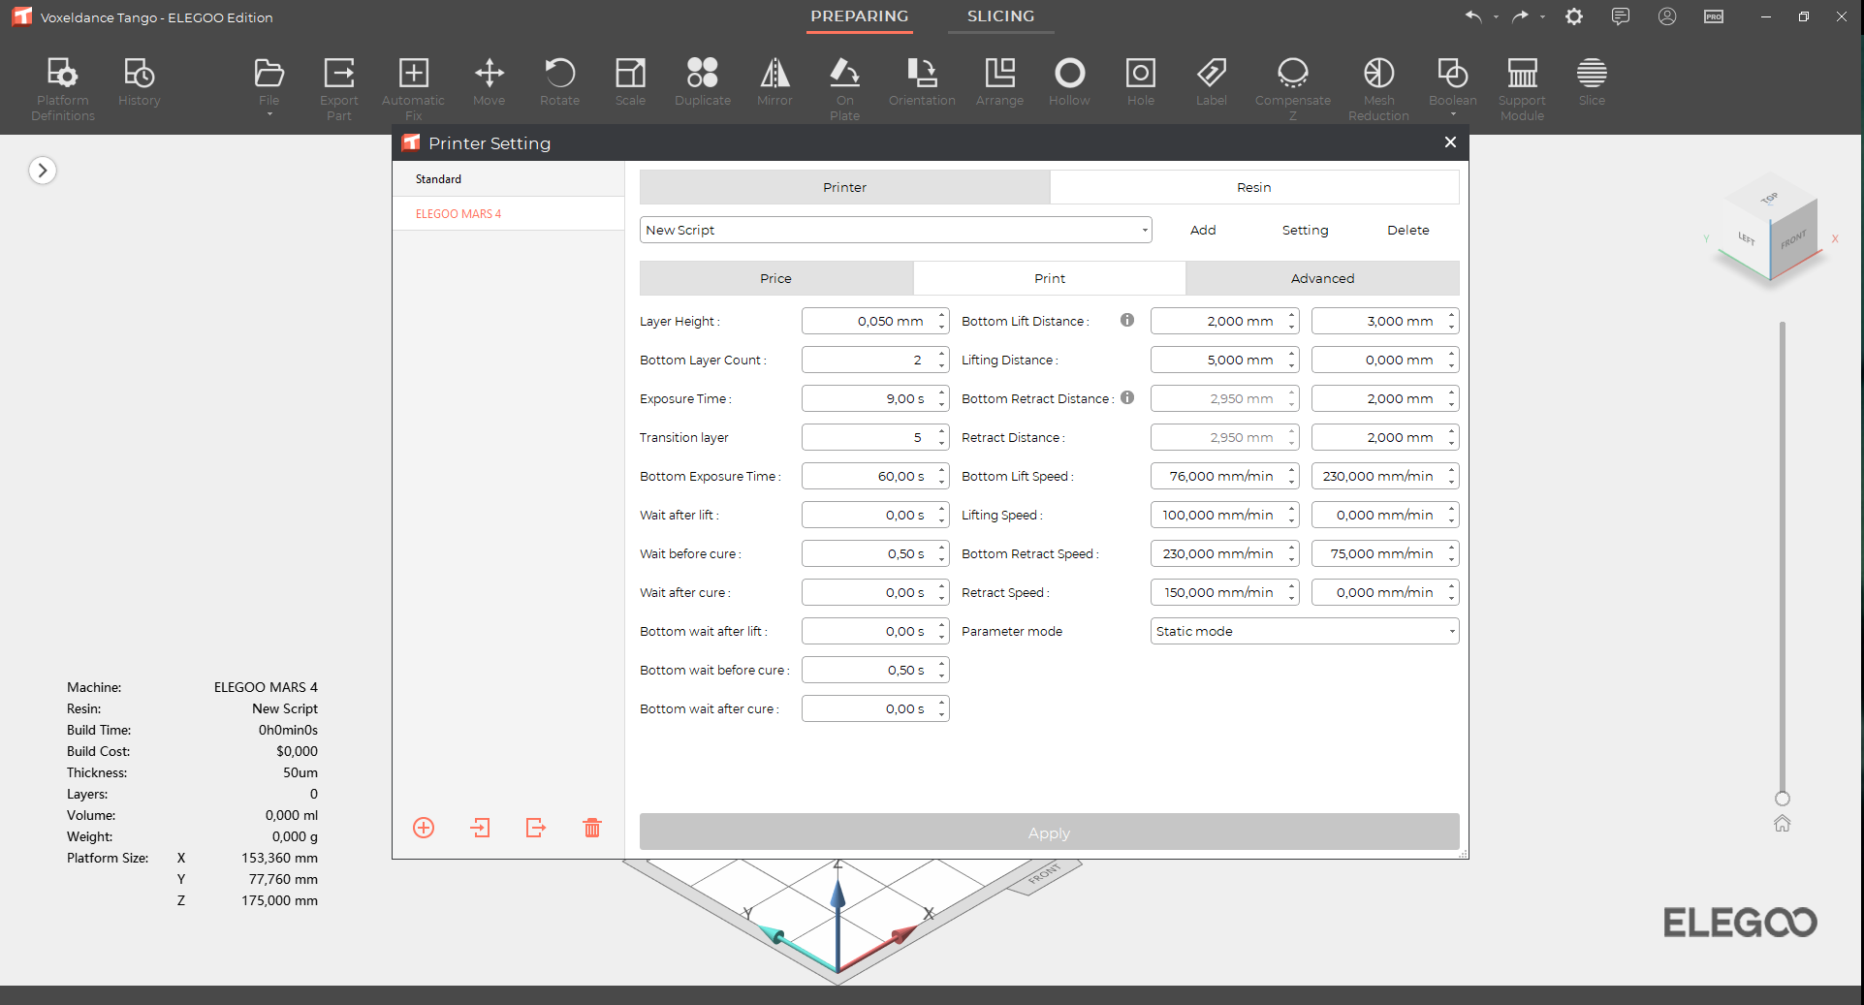This screenshot has height=1005, width=1864.
Task: Open the Parameter mode dropdown
Action: (x=1305, y=631)
